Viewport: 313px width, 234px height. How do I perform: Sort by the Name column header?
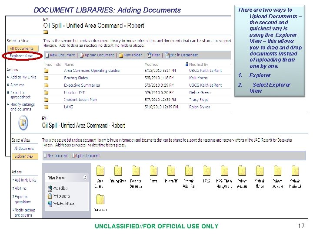(x=69, y=65)
